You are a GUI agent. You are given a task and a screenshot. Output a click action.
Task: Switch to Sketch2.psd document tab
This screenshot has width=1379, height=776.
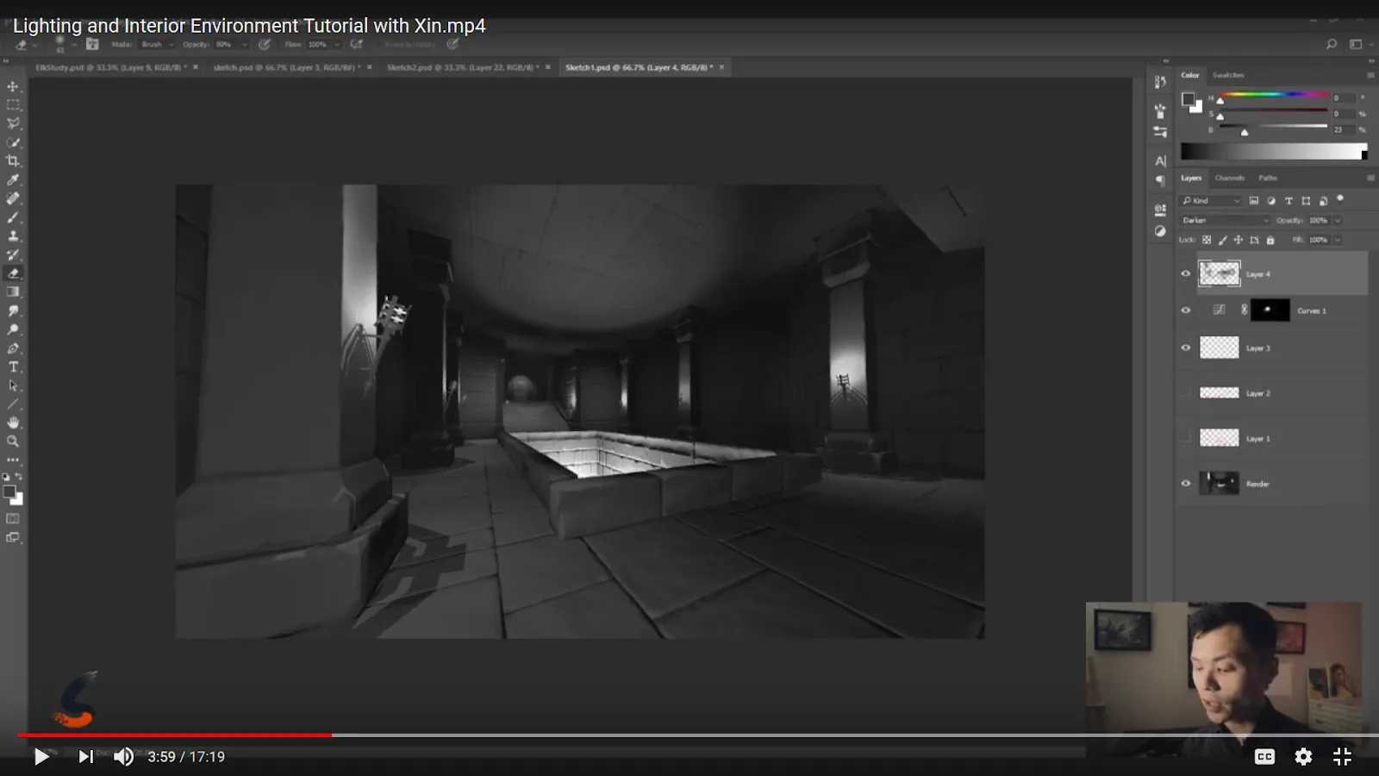click(462, 67)
